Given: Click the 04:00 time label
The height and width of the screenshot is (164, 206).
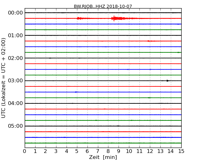Looking at the screenshot, I should [x=16, y=103].
